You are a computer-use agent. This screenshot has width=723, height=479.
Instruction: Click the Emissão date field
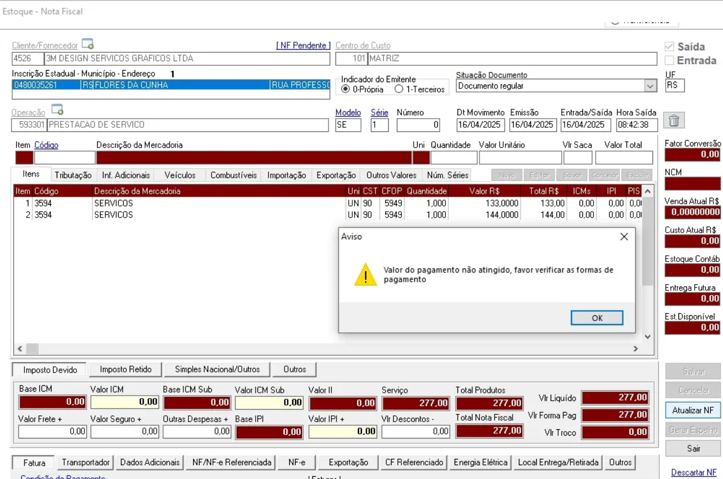[532, 124]
